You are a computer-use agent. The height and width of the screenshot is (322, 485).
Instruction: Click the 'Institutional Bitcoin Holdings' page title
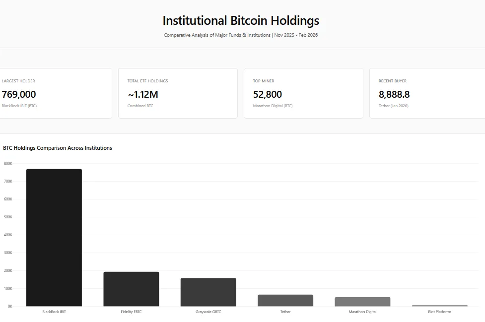(241, 21)
